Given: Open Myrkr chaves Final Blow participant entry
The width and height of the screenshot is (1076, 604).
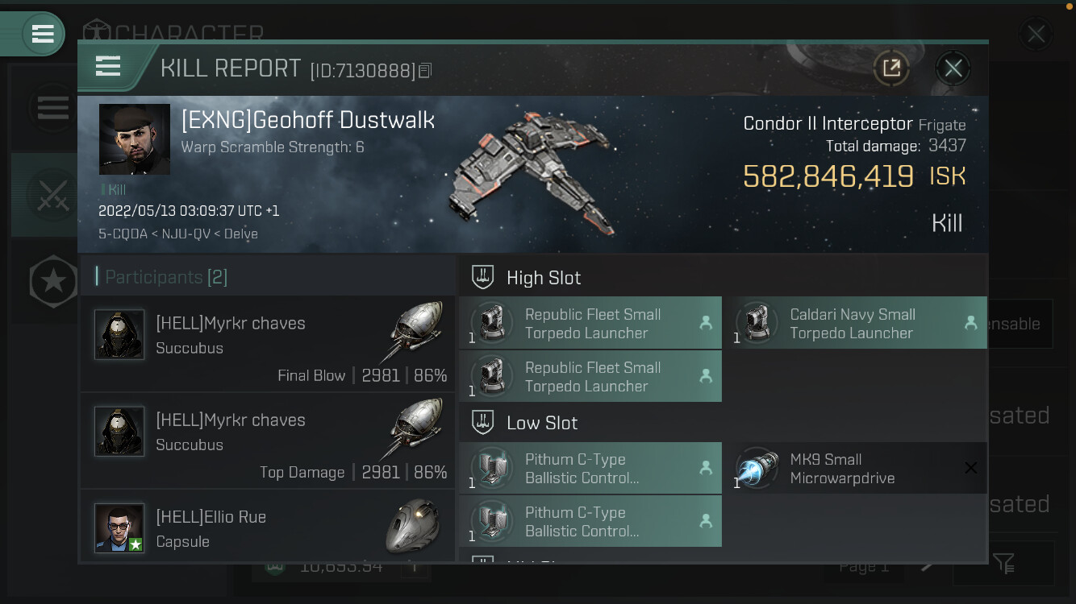Looking at the screenshot, I should [x=267, y=344].
